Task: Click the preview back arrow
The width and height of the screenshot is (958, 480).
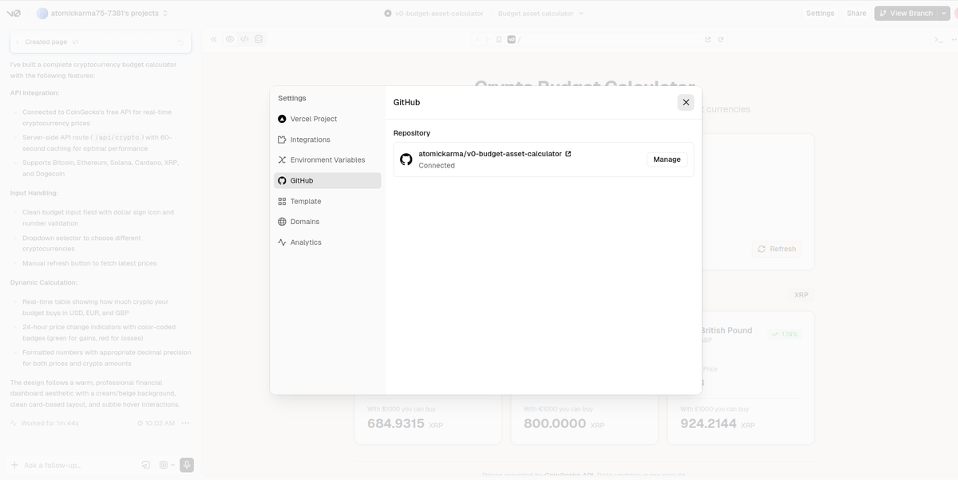Action: [x=477, y=39]
